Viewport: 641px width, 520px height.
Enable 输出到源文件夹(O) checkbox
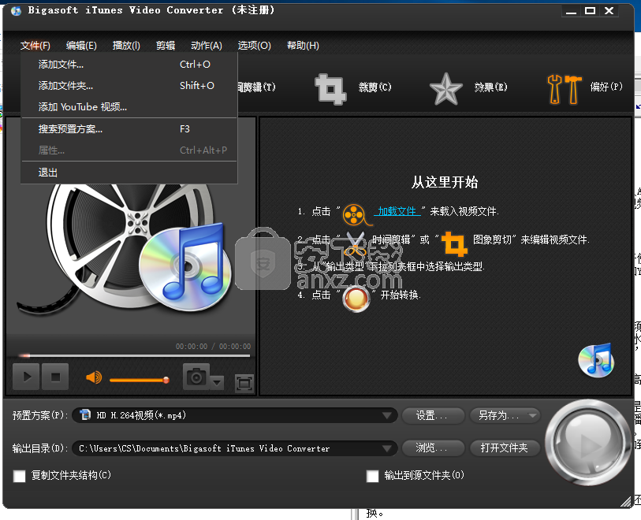[x=372, y=476]
